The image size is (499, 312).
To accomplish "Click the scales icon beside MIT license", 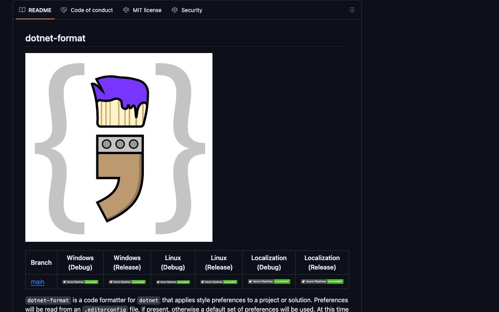I will (126, 10).
